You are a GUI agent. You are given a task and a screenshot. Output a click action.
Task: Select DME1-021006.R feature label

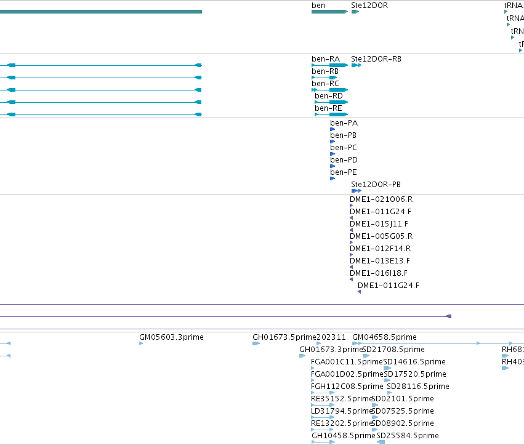(381, 199)
